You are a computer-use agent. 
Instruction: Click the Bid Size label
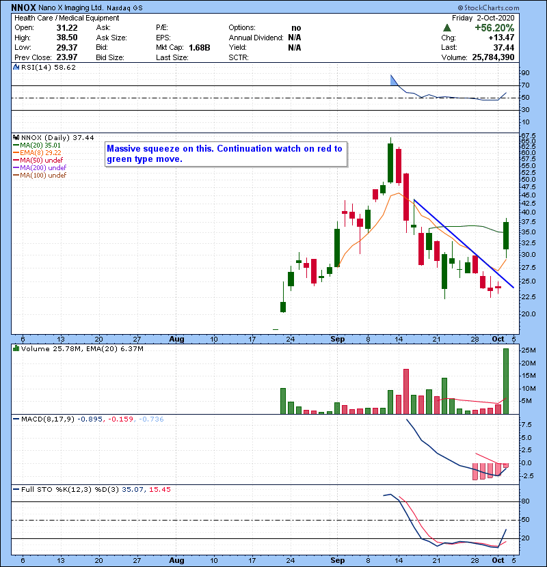click(110, 57)
